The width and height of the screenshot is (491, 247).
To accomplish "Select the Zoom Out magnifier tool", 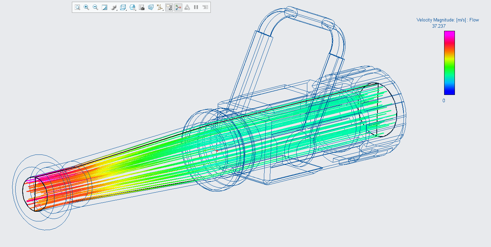I will click(95, 7).
